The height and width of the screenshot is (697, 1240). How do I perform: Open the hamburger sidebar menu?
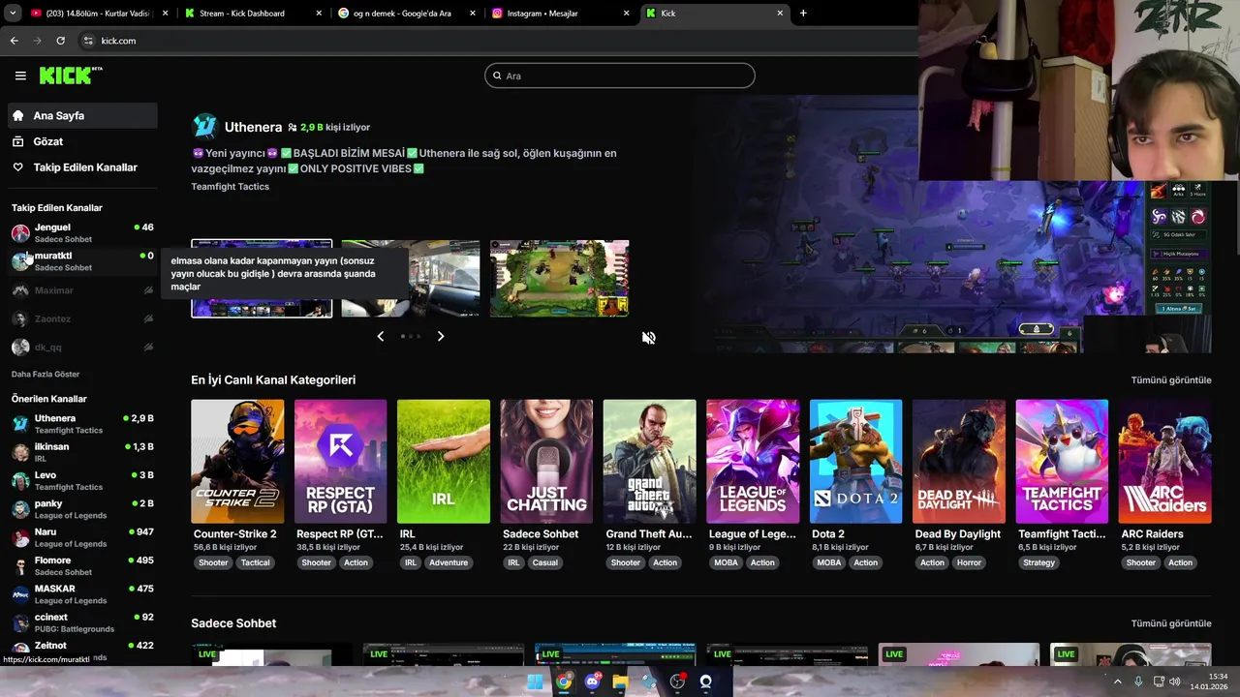coord(20,76)
